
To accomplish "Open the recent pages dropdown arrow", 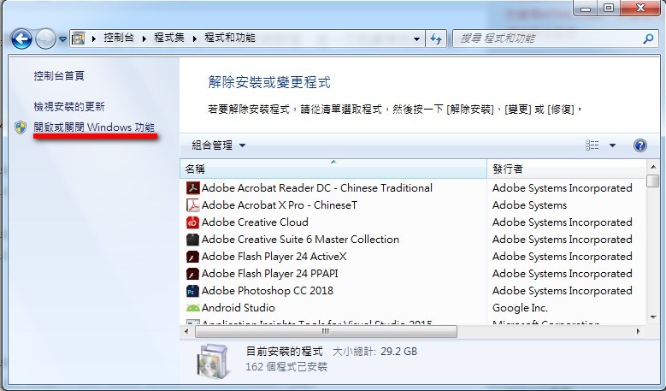I will pos(63,39).
